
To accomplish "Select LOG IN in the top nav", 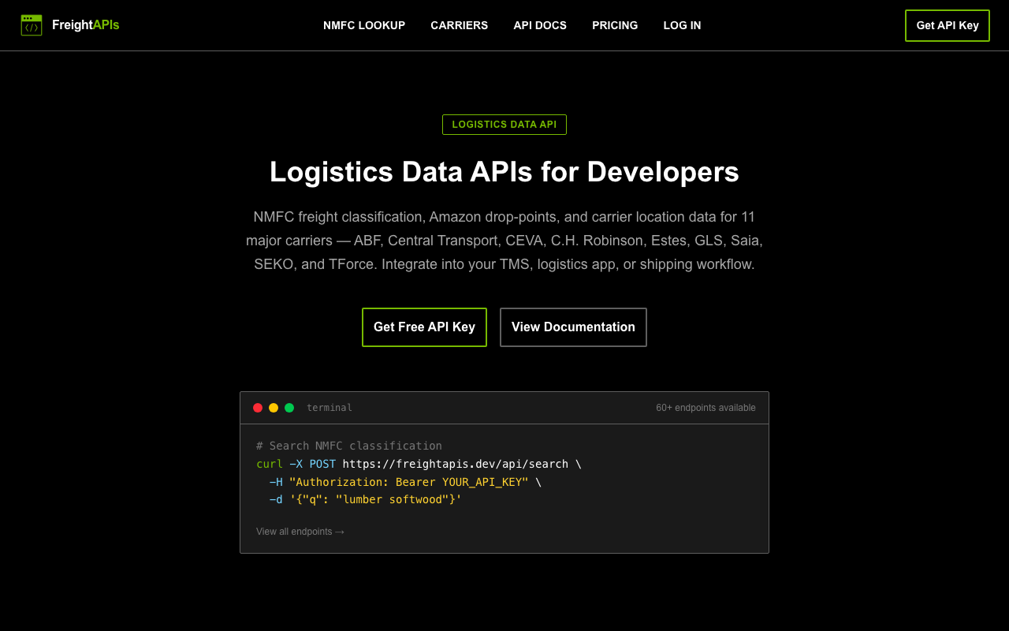I will click(682, 25).
